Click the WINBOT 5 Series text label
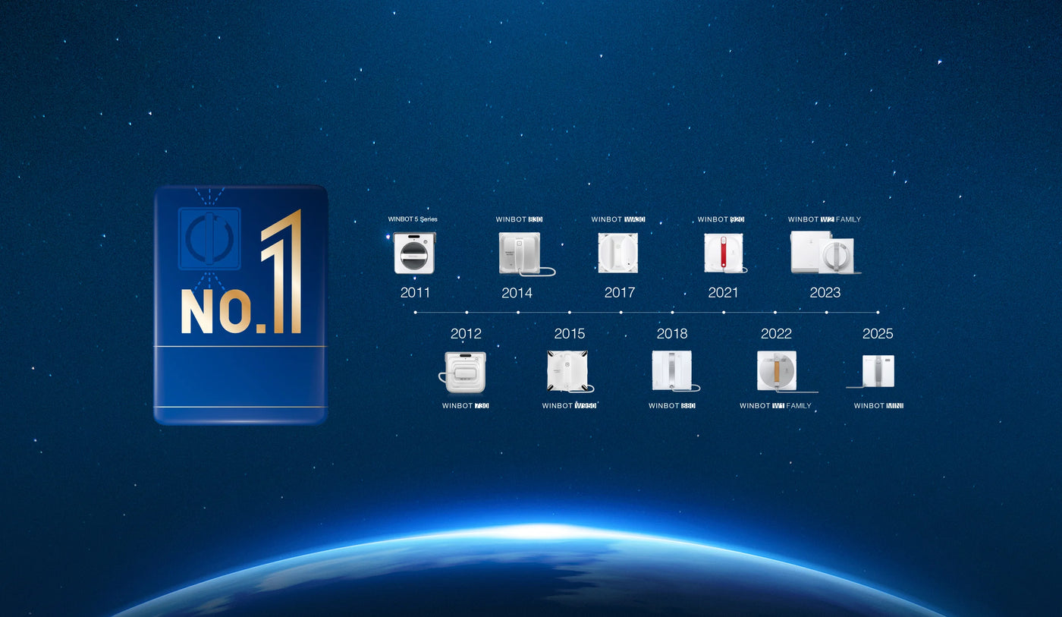 coord(413,219)
